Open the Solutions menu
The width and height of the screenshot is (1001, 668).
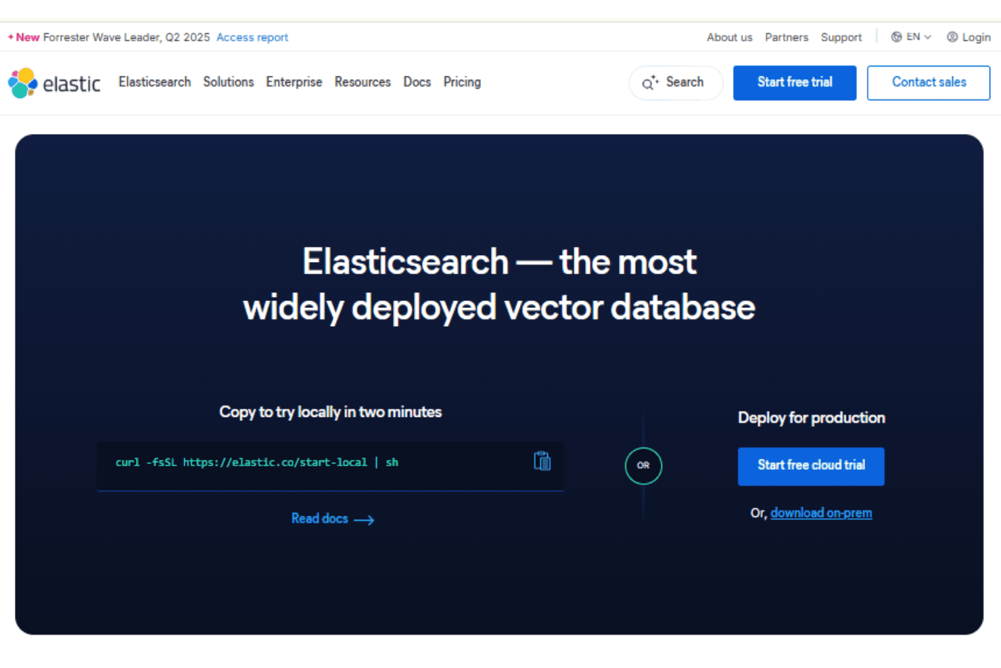(229, 82)
